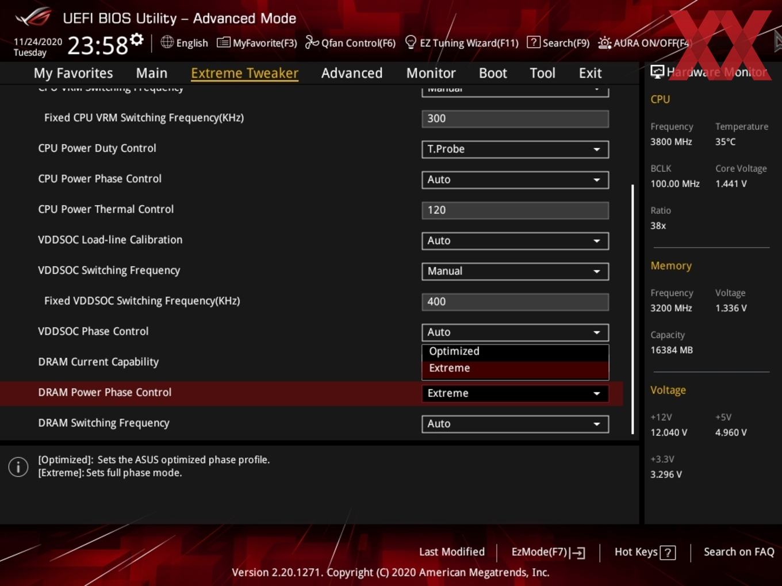Open the Monitor tab
The image size is (782, 586).
431,73
